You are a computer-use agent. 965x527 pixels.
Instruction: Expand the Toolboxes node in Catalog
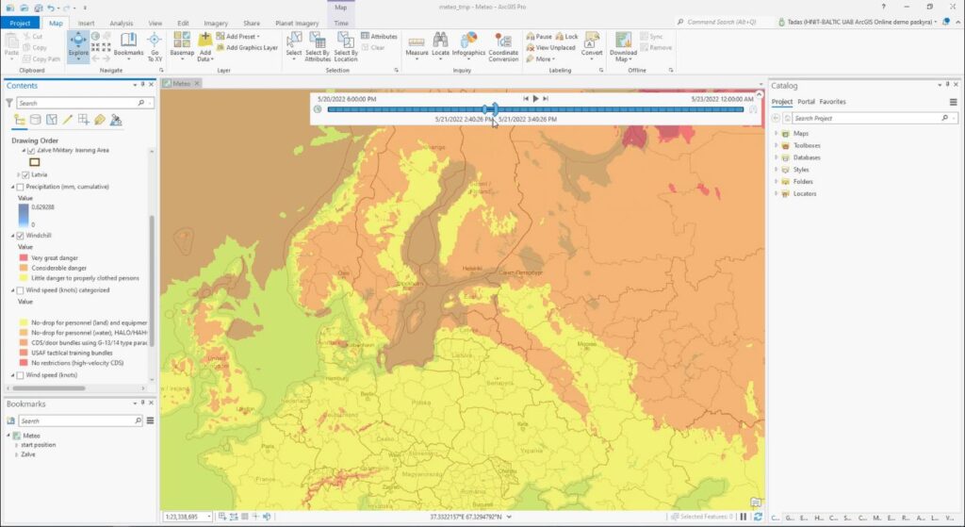click(776, 146)
